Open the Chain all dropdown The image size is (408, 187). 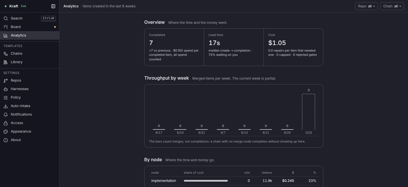(x=392, y=6)
